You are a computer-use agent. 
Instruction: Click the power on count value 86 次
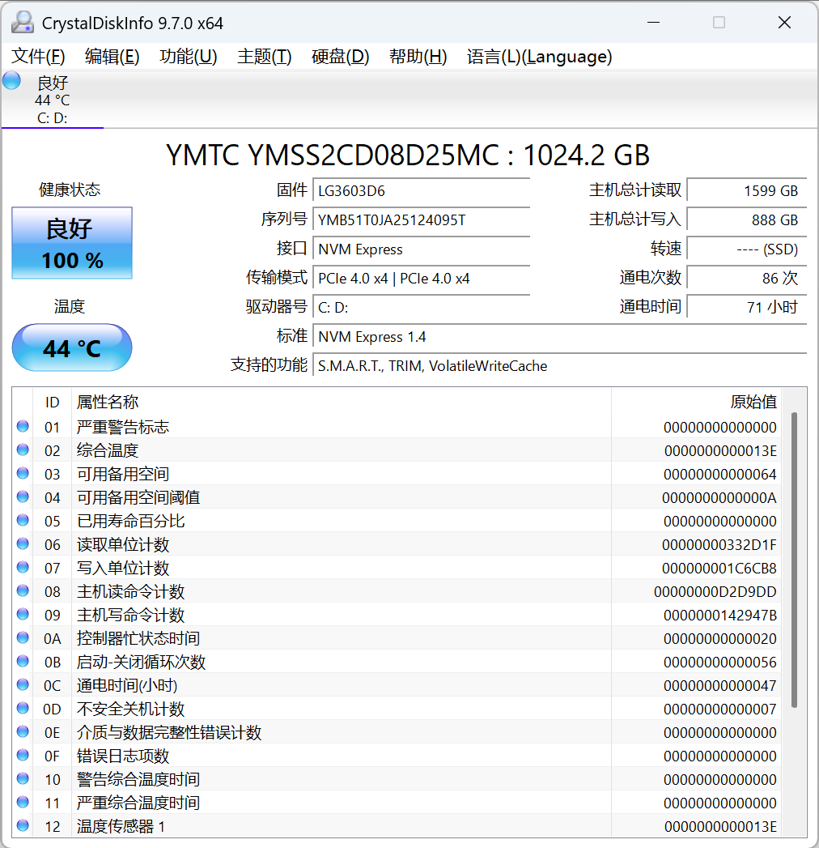pyautogui.click(x=747, y=279)
